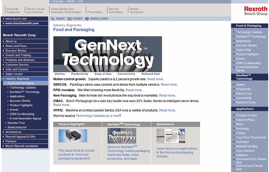
Task: Click Read more after Motion control growth
Action: point(155,79)
